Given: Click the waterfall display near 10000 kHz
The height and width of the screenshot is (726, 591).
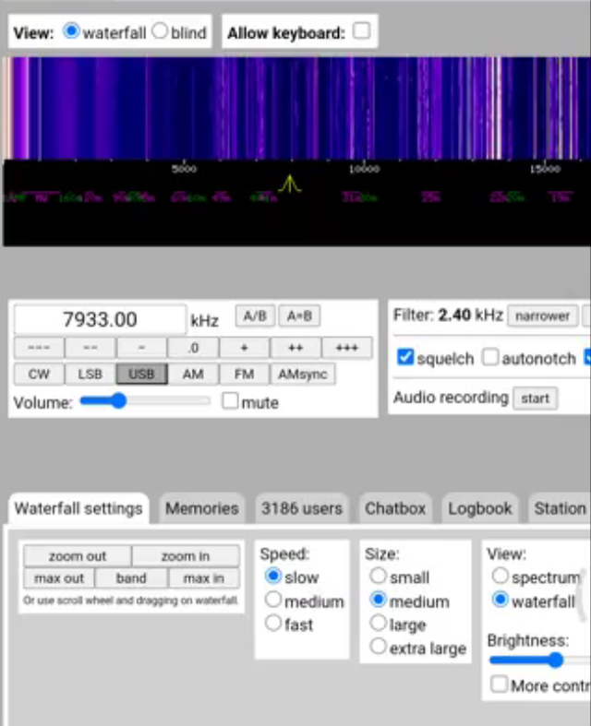Looking at the screenshot, I should 365,108.
